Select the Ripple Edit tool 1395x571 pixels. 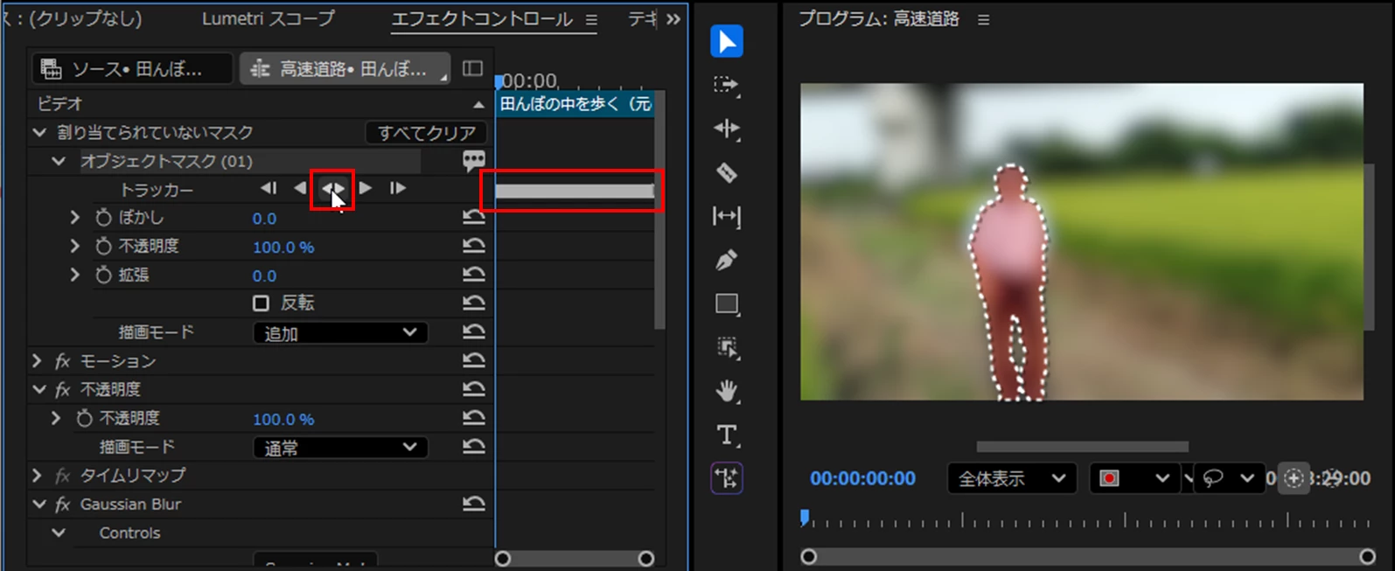click(727, 129)
